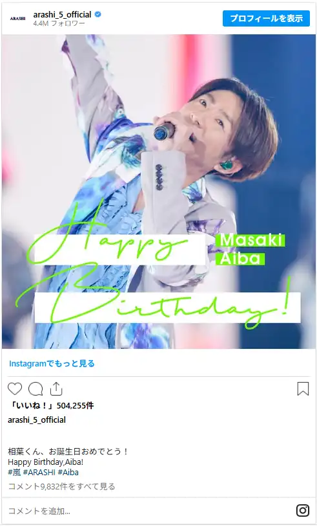
Task: Open the #嵐 hashtag
Action: 14,472
